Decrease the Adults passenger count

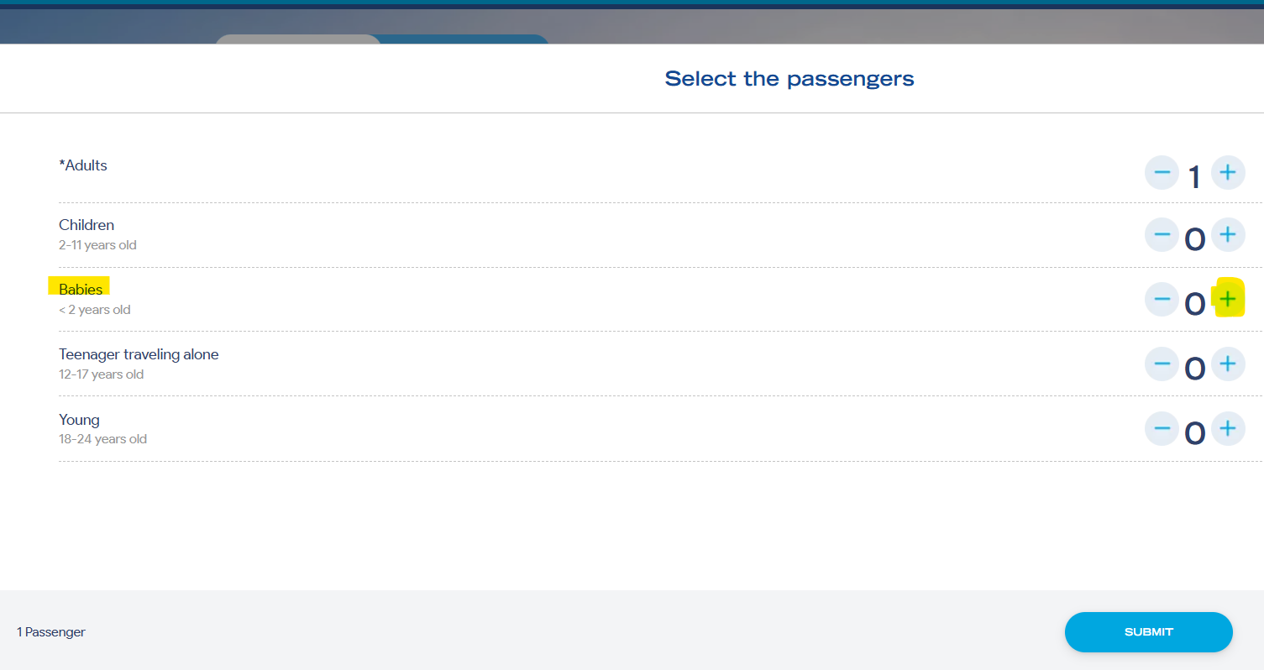coord(1162,173)
